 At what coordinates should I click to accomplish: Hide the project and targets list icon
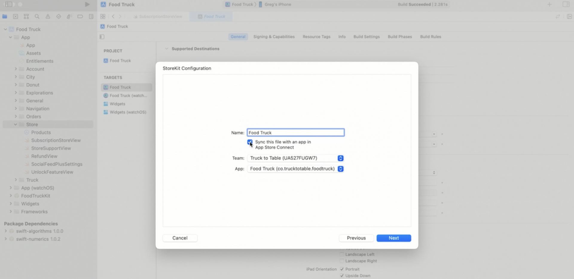pos(102,37)
